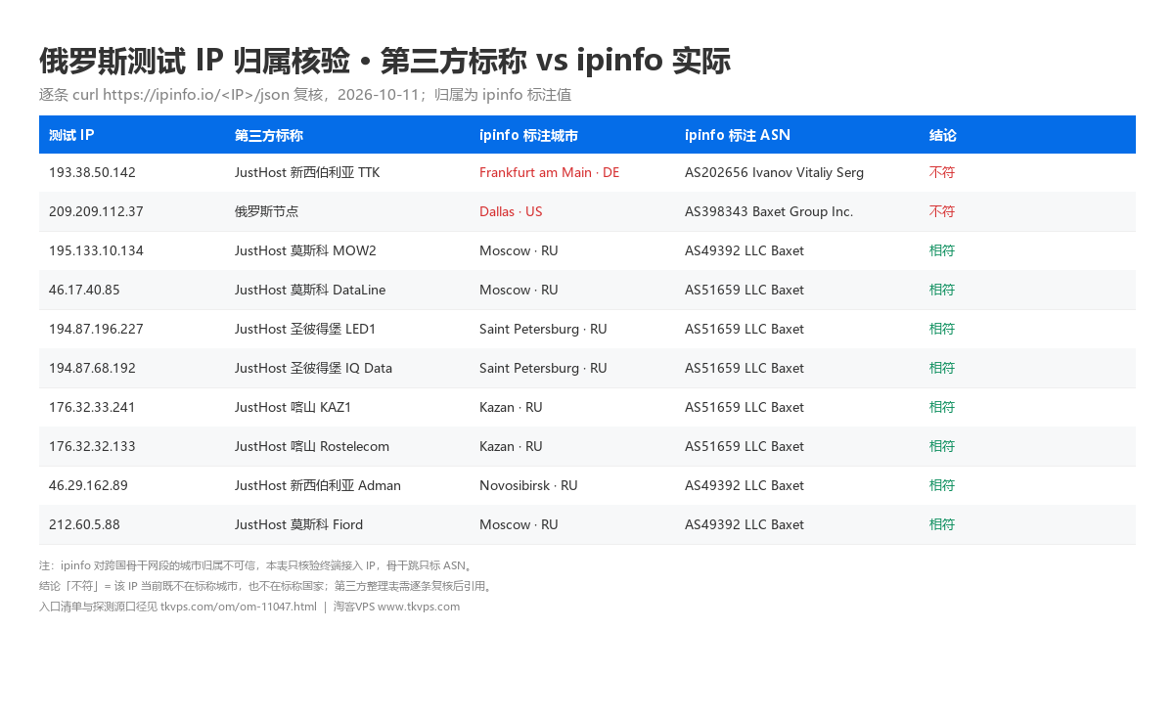
Task: Select the IP 194.87.68.192
Action: tap(92, 368)
